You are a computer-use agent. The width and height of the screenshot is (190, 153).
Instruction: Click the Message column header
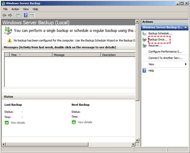(76, 55)
